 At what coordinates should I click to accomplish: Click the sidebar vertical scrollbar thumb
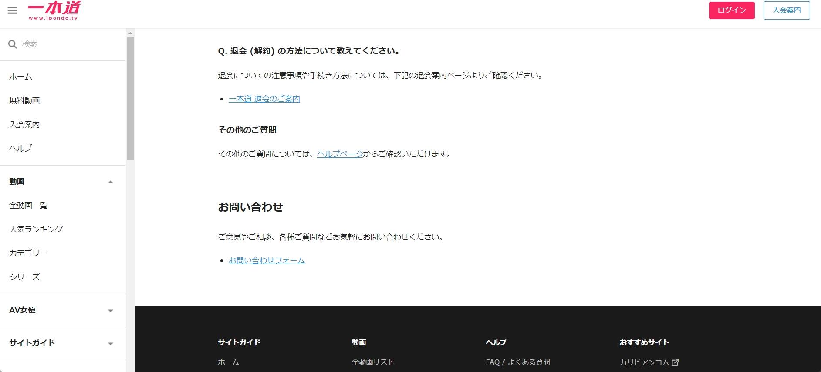point(130,98)
